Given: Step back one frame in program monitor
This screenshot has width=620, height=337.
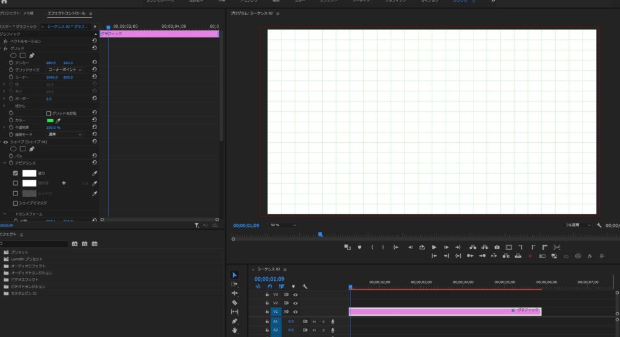Looking at the screenshot, I should click(411, 247).
